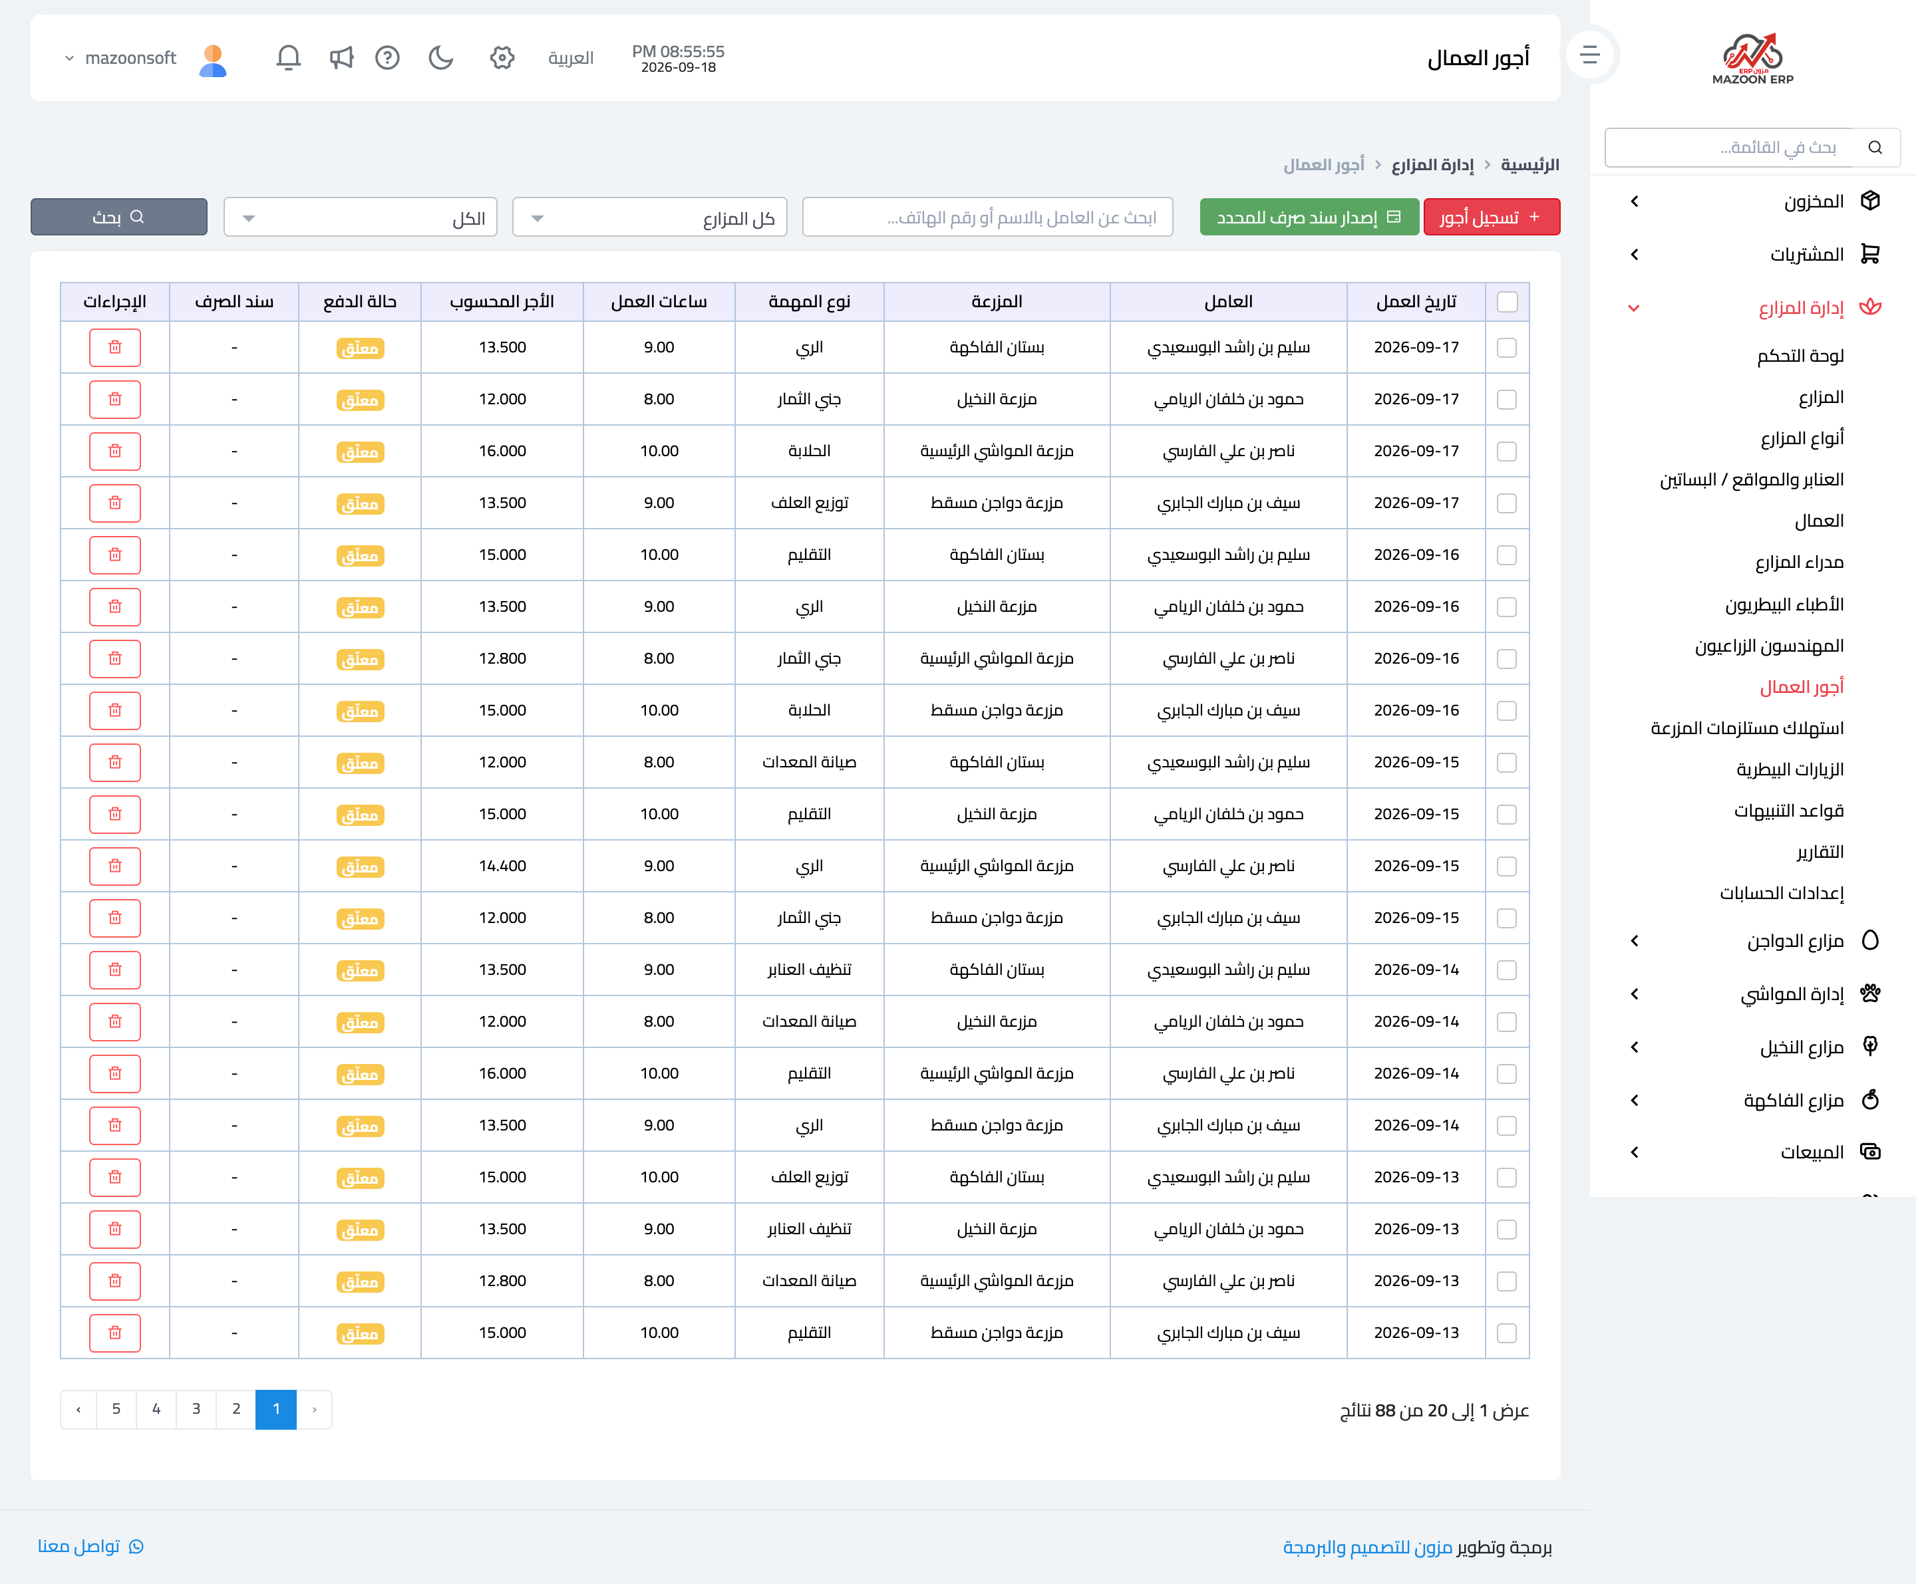Open the settings gear icon

click(x=502, y=59)
